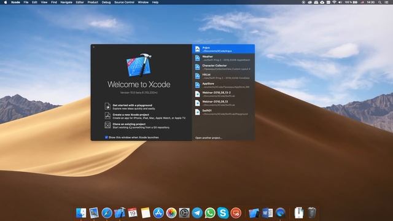This screenshot has width=393, height=221.
Task: Select the Webinar-2018_08_13 playground
Action: (x=224, y=103)
